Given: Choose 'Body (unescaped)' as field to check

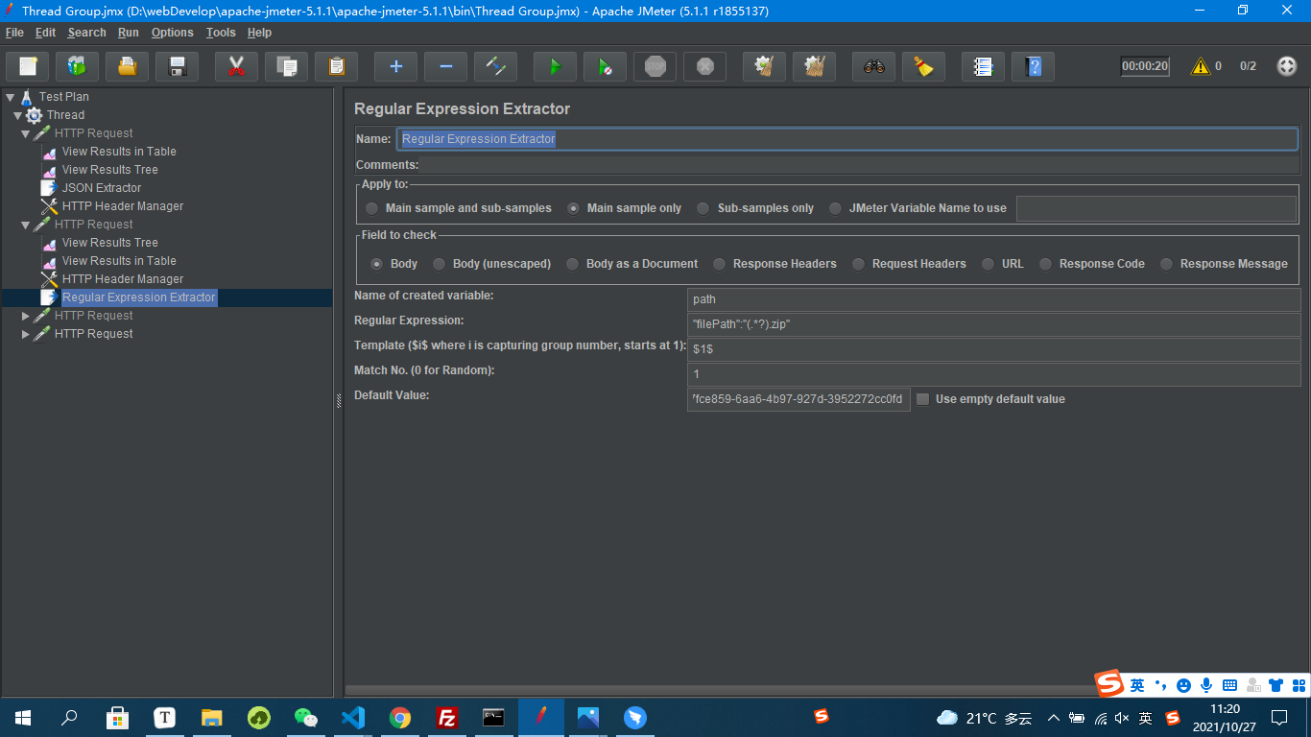Looking at the screenshot, I should (x=439, y=263).
